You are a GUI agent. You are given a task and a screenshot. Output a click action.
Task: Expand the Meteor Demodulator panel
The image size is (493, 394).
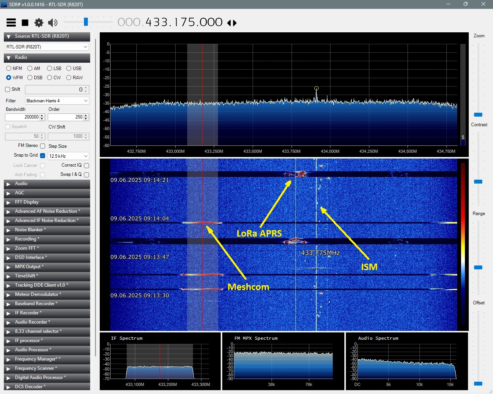47,295
